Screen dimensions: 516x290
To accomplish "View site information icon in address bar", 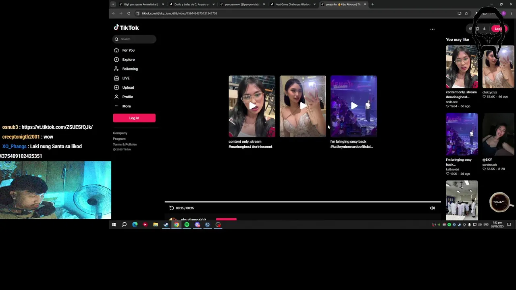I will 138,13.
